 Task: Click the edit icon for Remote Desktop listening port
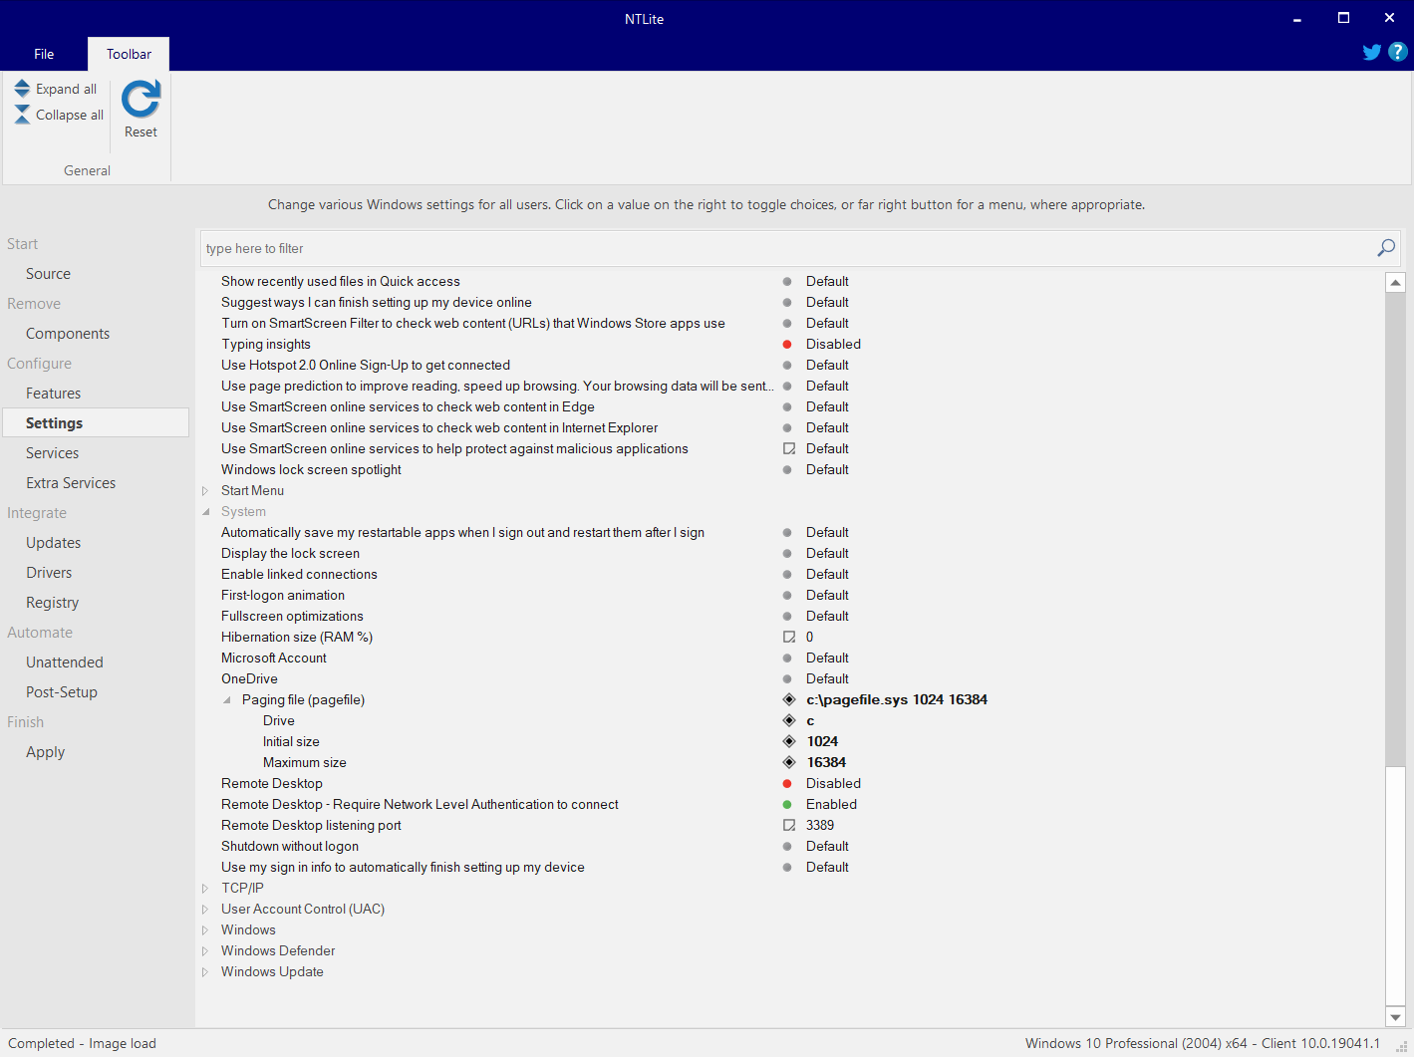click(788, 825)
